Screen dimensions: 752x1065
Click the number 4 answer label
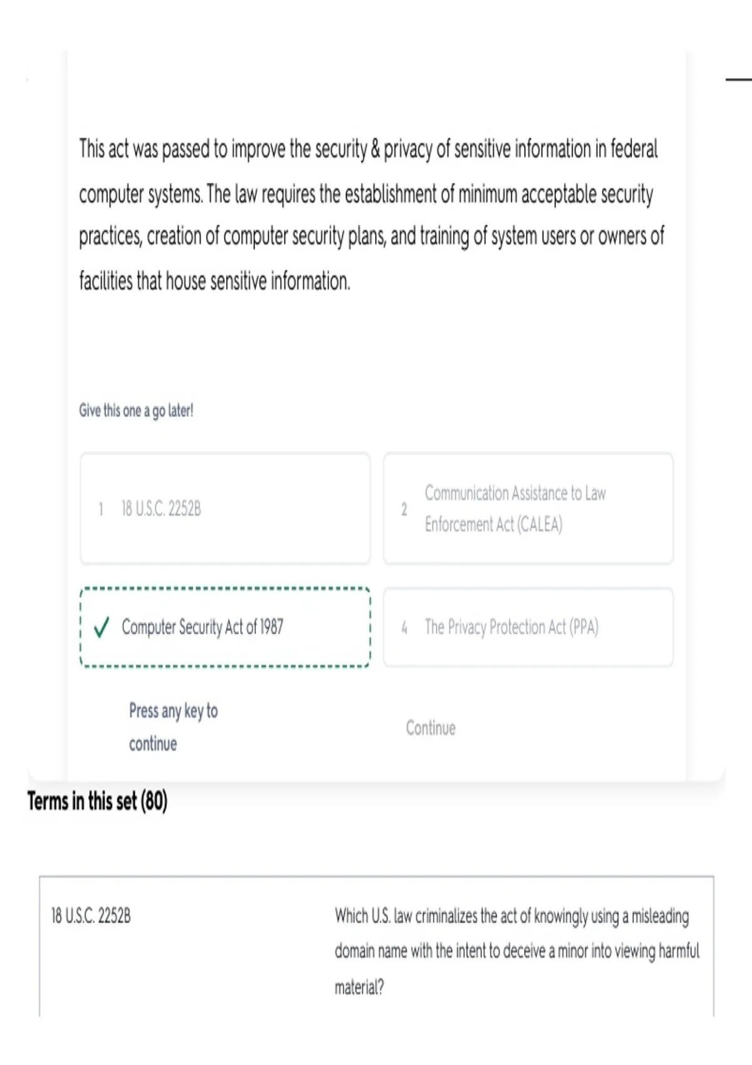coord(404,627)
